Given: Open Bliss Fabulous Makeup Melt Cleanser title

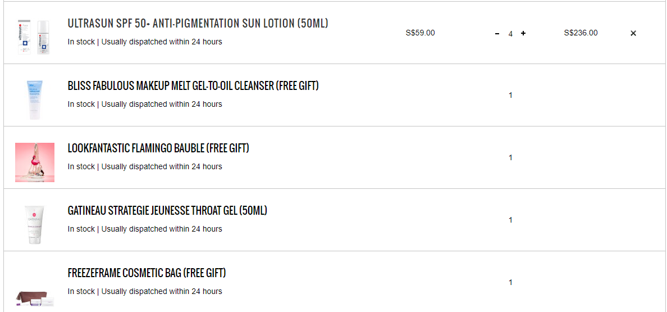Looking at the screenshot, I should coord(193,86).
